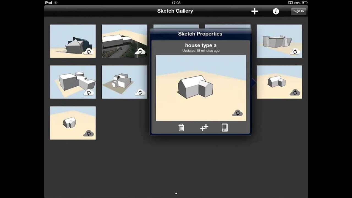The height and width of the screenshot is (198, 352).
Task: Tap 'Updated 15 minutes ago' text
Action: 201,51
